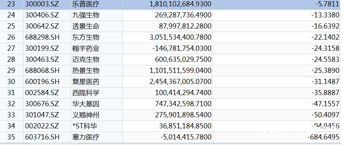Click the 复星医药 name cell
The width and height of the screenshot is (343, 145).
click(x=97, y=82)
